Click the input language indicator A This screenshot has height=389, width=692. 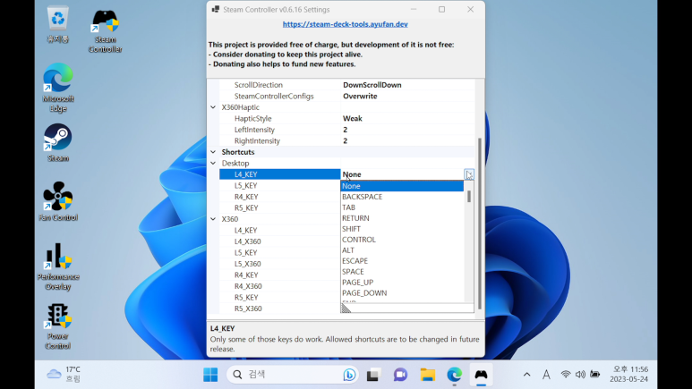coord(546,375)
